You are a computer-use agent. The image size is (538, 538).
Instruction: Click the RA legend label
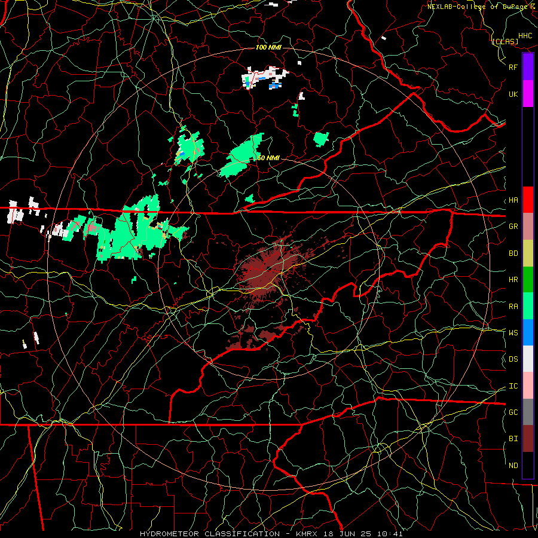(513, 307)
